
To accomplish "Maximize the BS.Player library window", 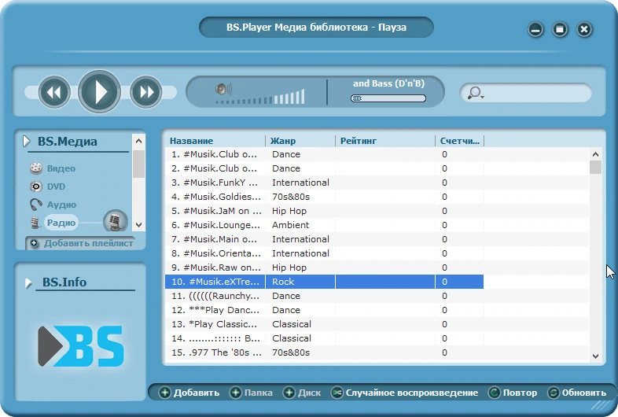I will [x=560, y=29].
